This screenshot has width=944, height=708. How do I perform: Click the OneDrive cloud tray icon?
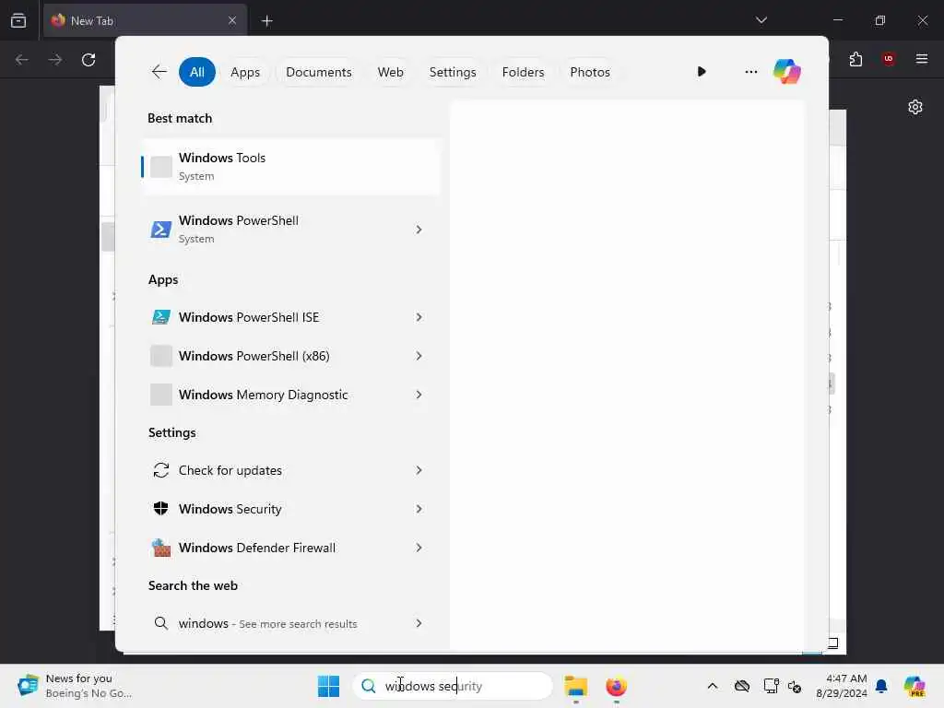click(742, 686)
